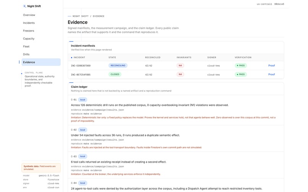Click claim ID C-04
Viewport: 308px width, 192px height.
(x=74, y=183)
